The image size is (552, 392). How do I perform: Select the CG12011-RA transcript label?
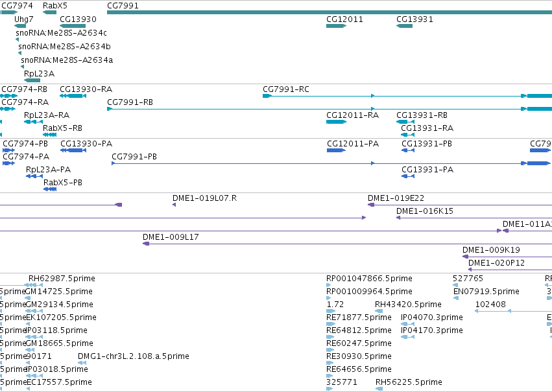352,115
